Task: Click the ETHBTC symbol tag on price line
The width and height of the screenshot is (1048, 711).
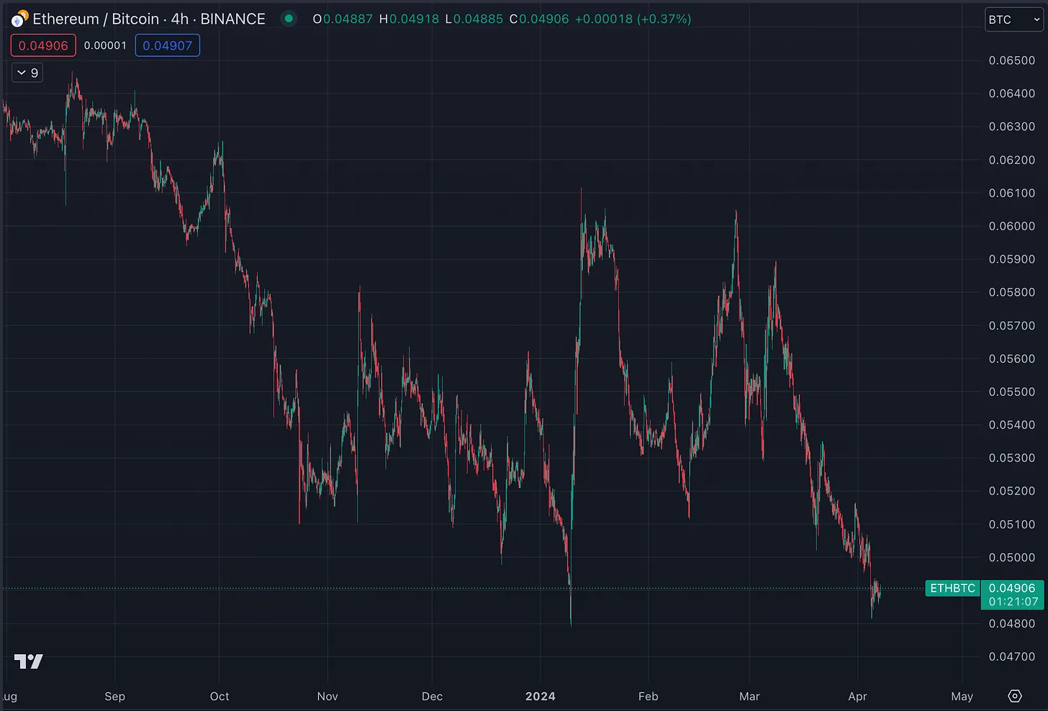Action: pos(952,589)
